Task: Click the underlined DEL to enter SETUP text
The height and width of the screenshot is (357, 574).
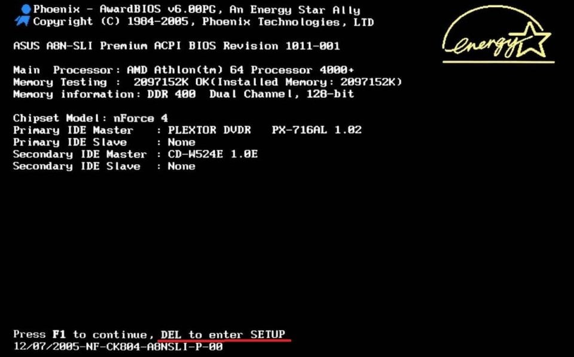Action: [223, 334]
